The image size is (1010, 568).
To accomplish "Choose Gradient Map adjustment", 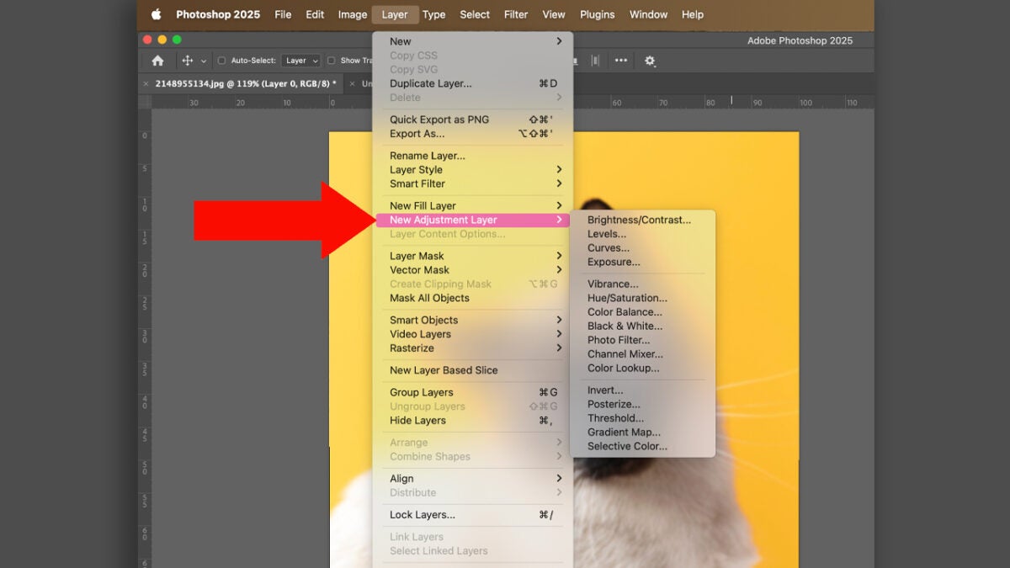I will pyautogui.click(x=624, y=433).
